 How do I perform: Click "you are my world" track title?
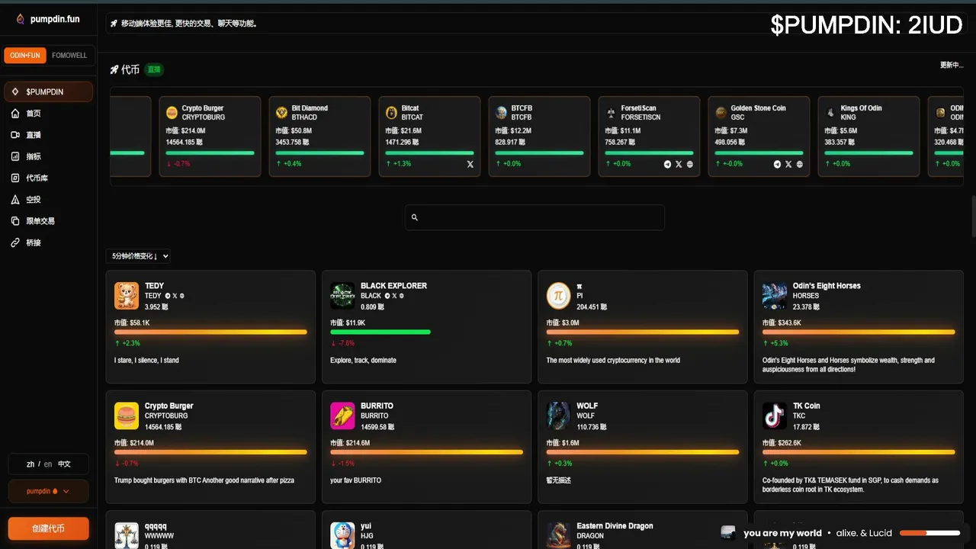(x=782, y=533)
